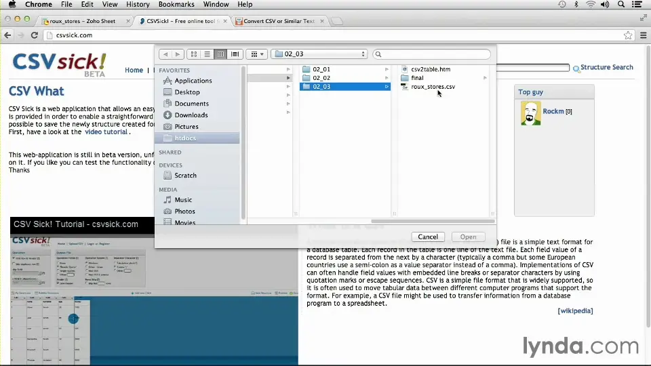The height and width of the screenshot is (366, 651).
Task: Select the csv2table.htm file
Action: click(x=430, y=69)
